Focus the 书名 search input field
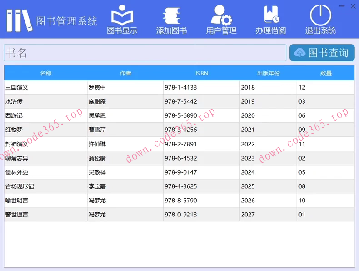 click(145, 53)
